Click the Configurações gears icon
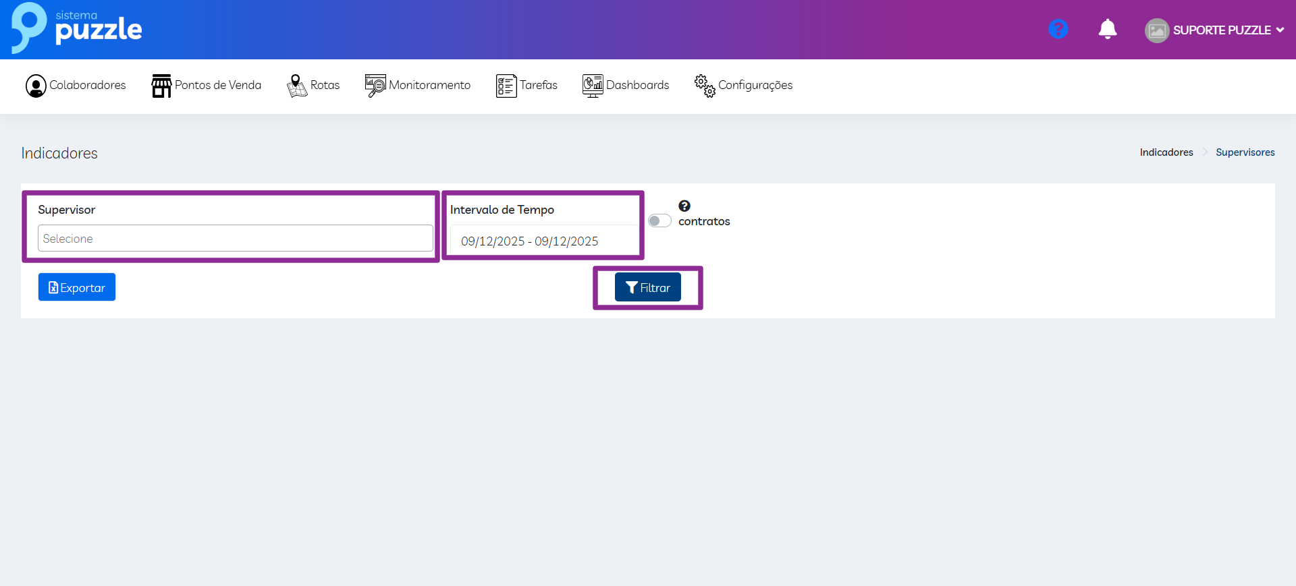 point(705,86)
